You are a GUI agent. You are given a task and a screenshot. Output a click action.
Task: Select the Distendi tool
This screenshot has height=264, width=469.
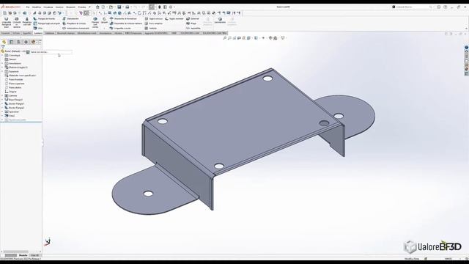(192, 18)
